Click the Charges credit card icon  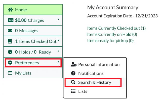(10, 20)
